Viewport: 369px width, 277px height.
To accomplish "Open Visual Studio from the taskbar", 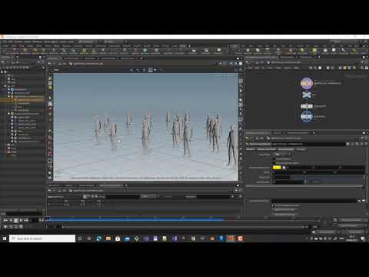I will point(175,239).
